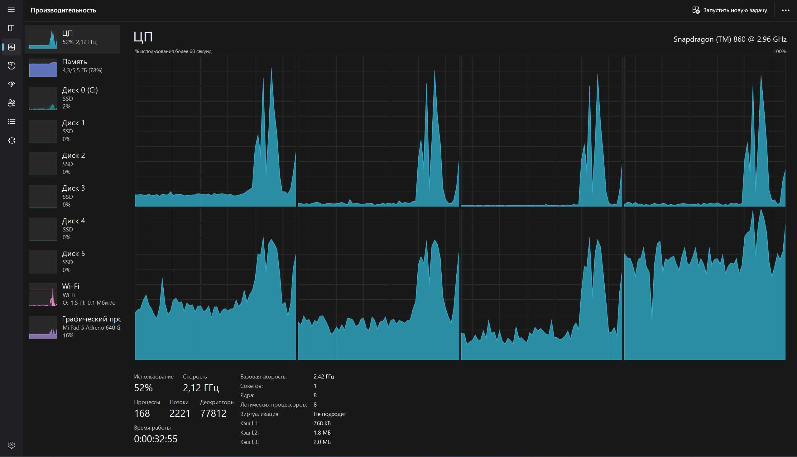Click 'Snapdragon (TM) 860 @ 2.96 GHz' label
The image size is (797, 457).
coord(730,39)
